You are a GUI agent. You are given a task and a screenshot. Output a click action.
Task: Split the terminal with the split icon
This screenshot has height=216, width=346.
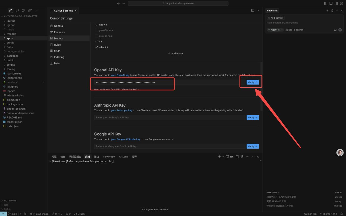pyautogui.click(x=237, y=157)
